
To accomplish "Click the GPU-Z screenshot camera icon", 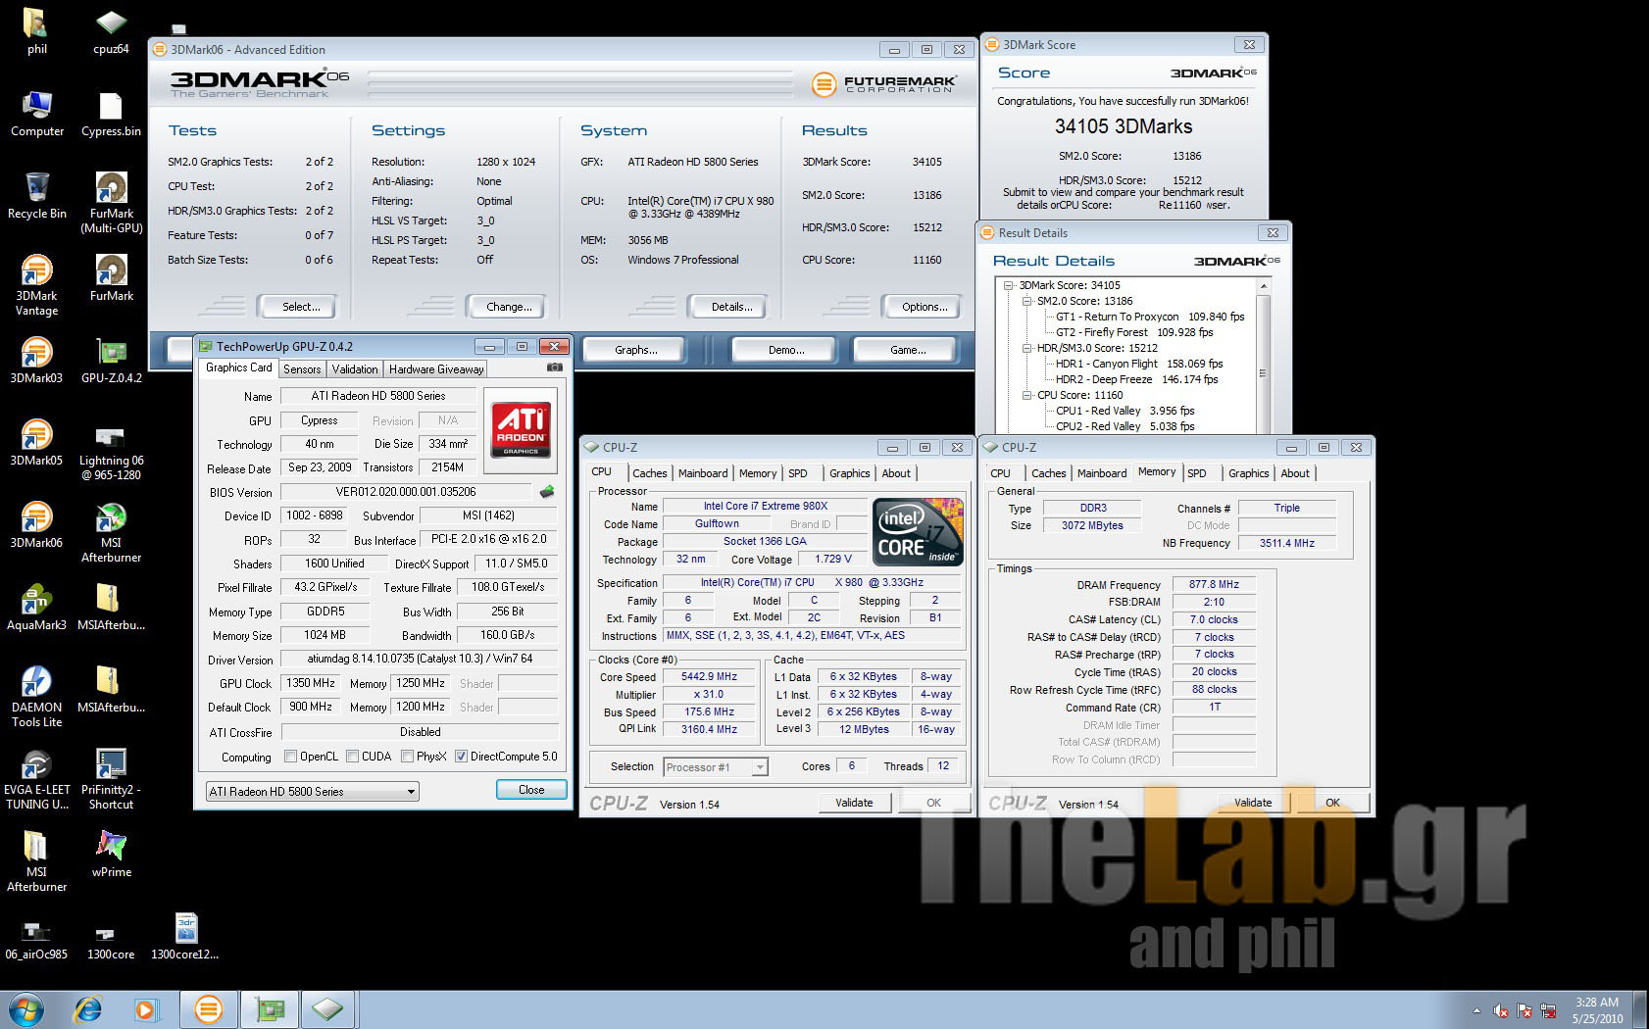I will [x=555, y=367].
